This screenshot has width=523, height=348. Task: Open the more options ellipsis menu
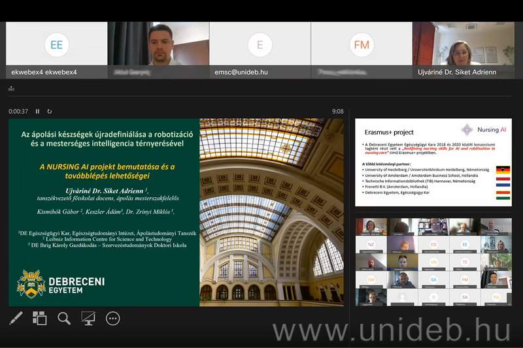tap(113, 318)
